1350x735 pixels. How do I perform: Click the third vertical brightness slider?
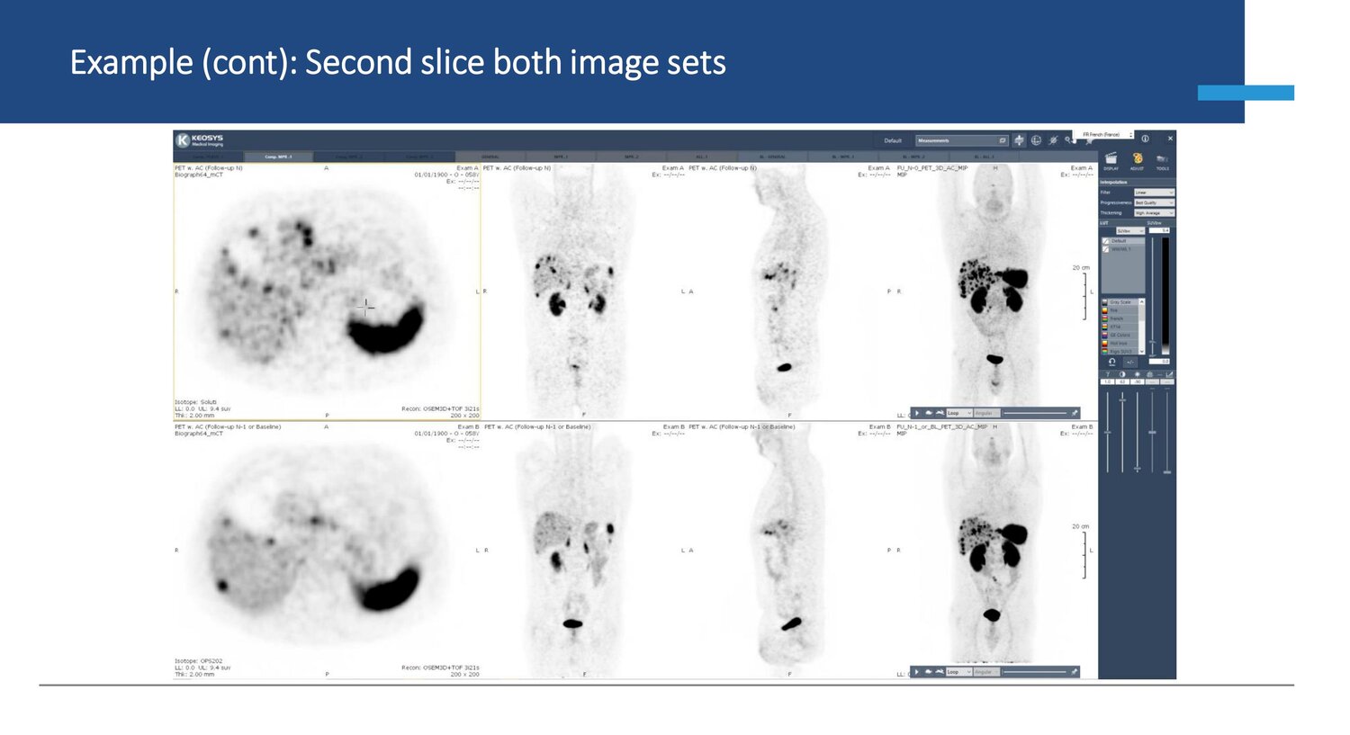1138,432
